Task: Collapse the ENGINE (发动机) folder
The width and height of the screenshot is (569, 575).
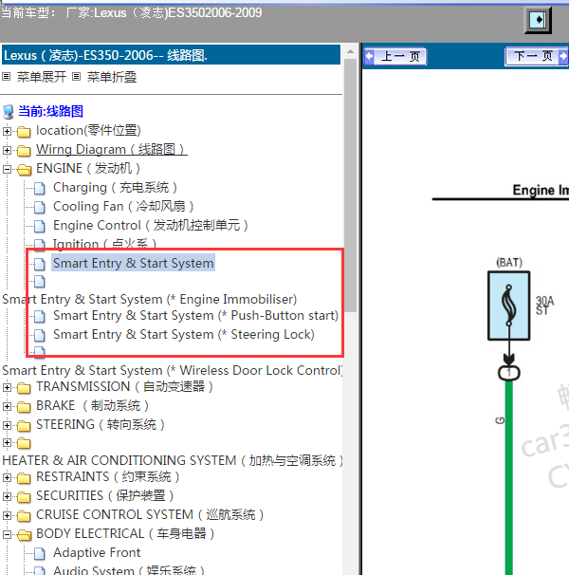Action: point(7,169)
